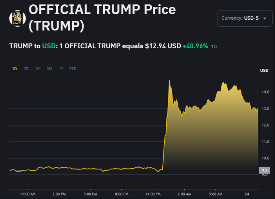Click the OFFICIAL TRUMP coin logo
275x199 pixels.
17,18
